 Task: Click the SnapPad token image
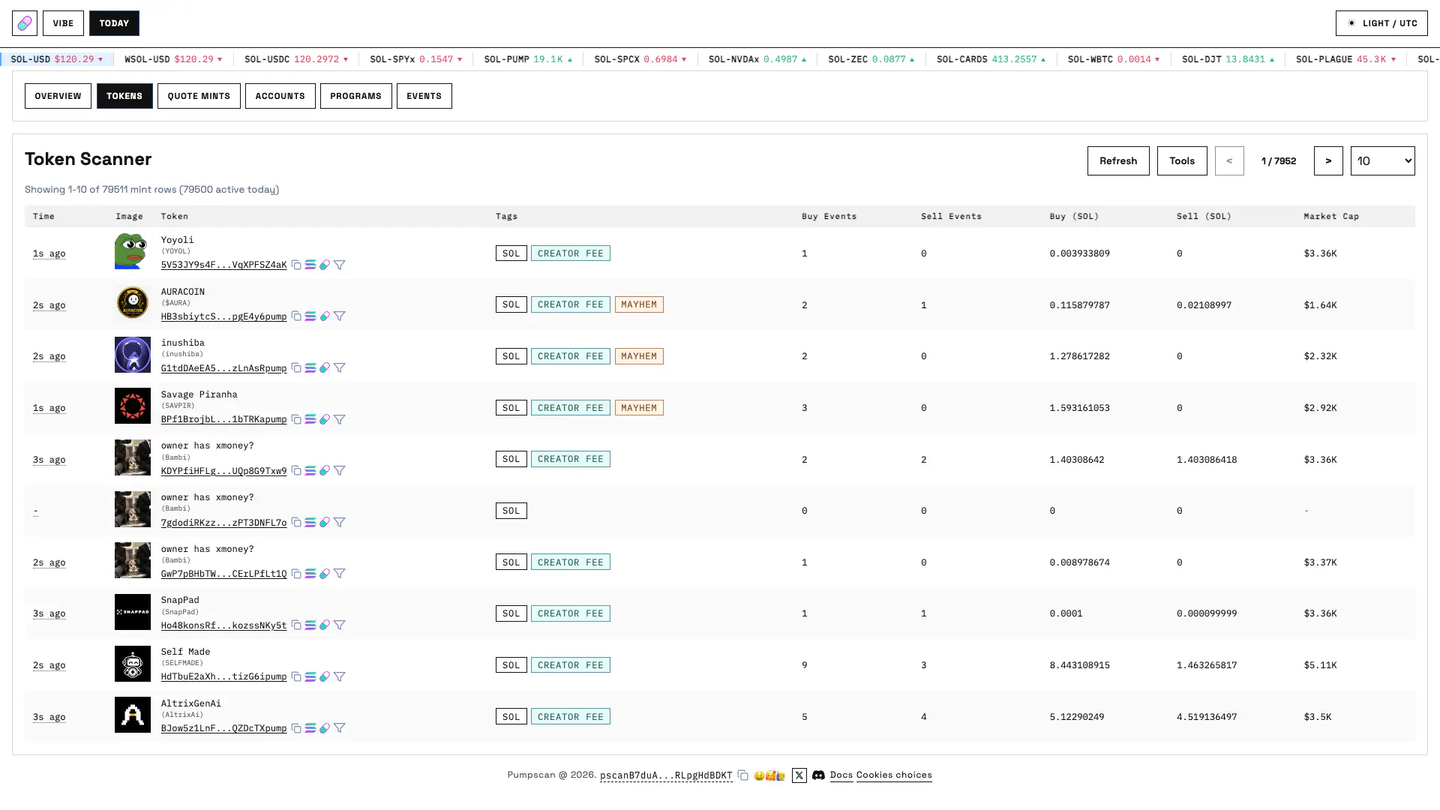tap(132, 612)
